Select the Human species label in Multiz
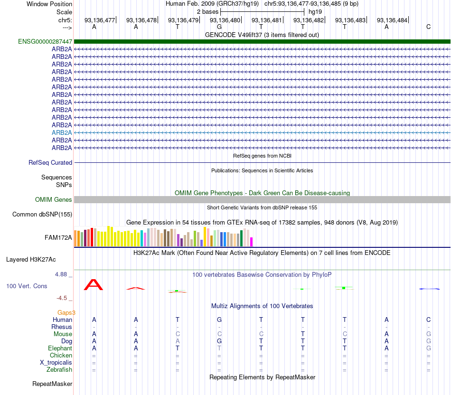The width and height of the screenshot is (451, 395). coord(62,320)
